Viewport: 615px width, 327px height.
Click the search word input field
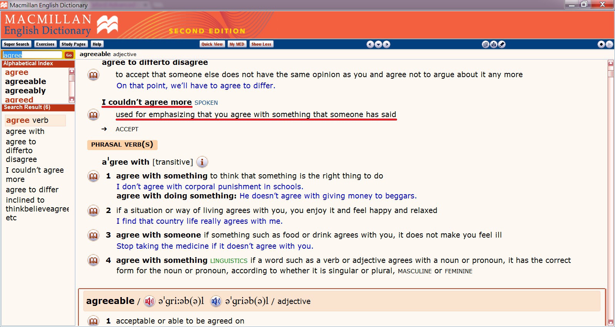[x=32, y=55]
